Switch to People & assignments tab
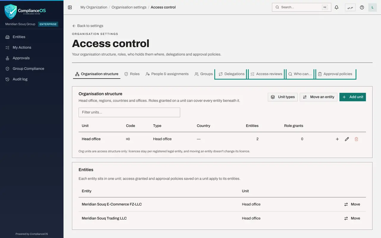Screen dimensions: 381x238 (167, 74)
